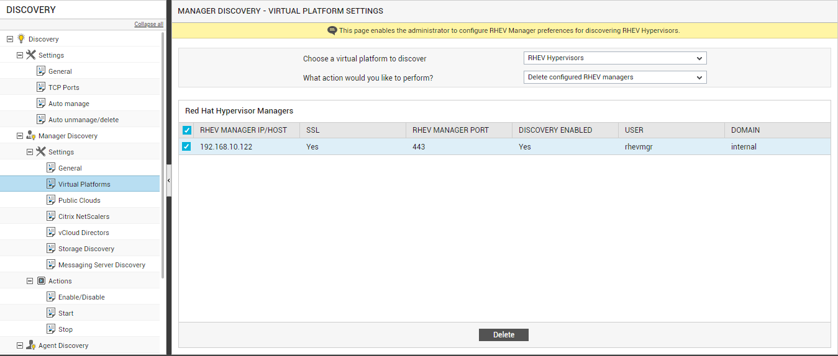This screenshot has height=356, width=838.
Task: Click the Agent Discovery icon
Action: (31, 345)
